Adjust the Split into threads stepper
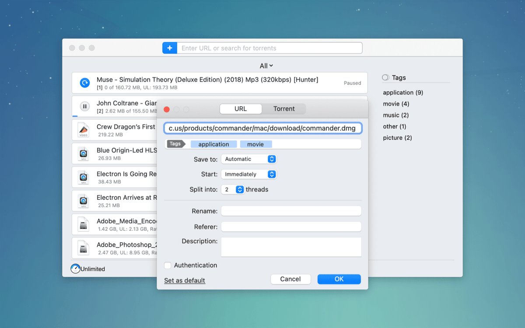This screenshot has height=328, width=525. point(240,189)
